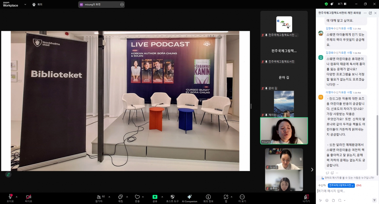Click the AI Companion sparkle icon in title bar
Viewport: 379px width, 204px height.
(332, 4)
